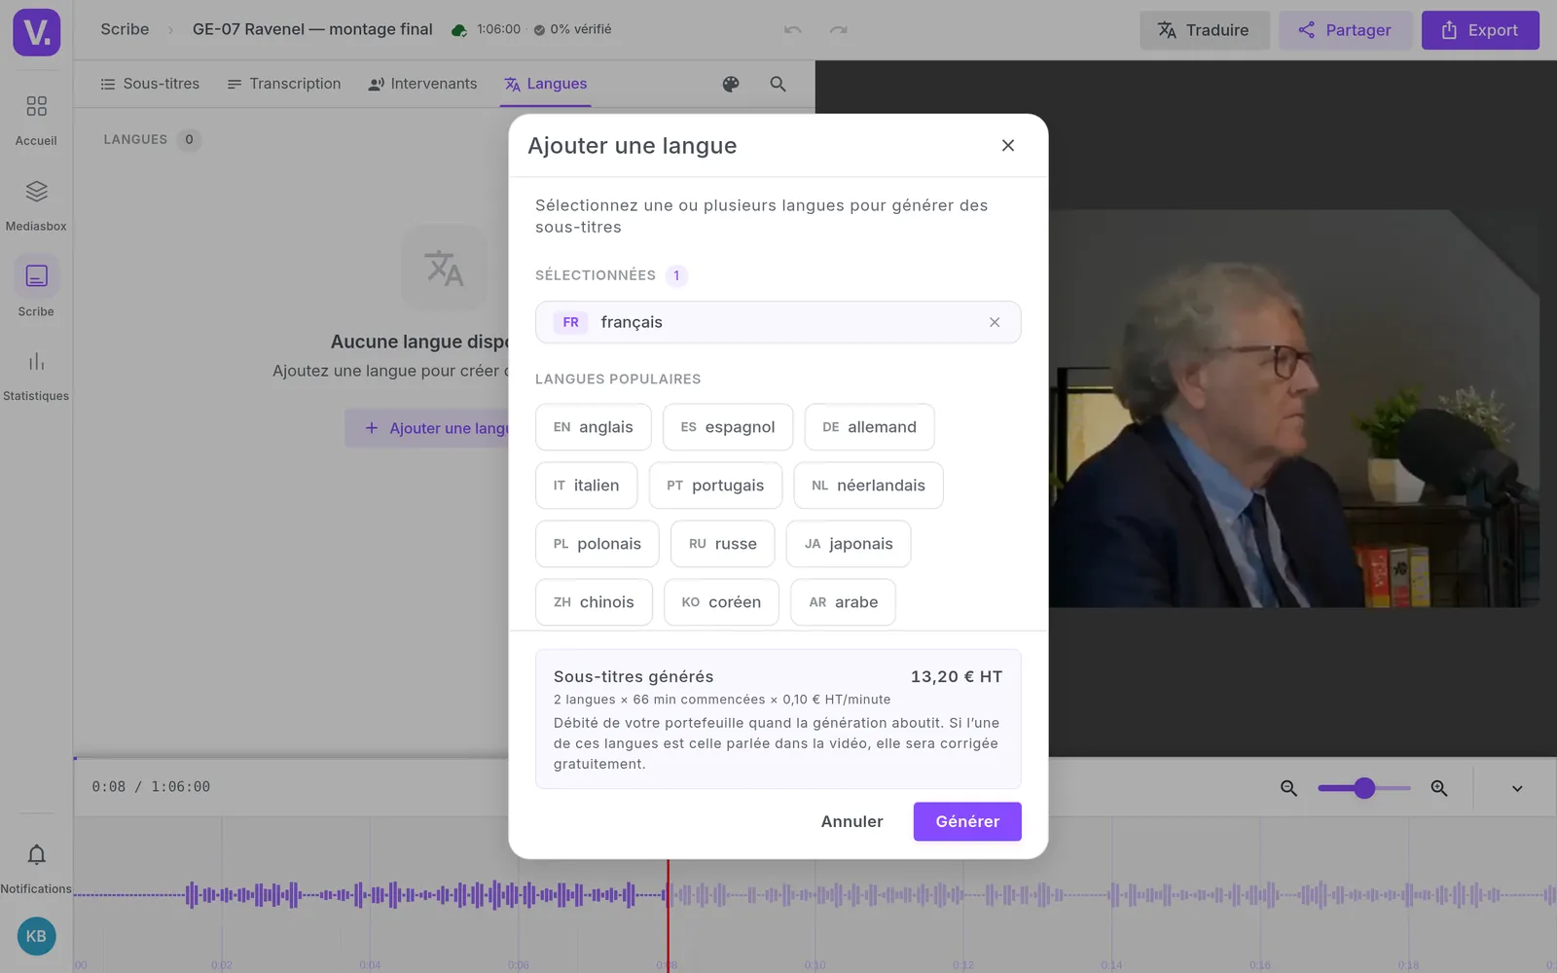Screen dimensions: 1557x973
Task: Switch to the Transcription tab
Action: 284,84
